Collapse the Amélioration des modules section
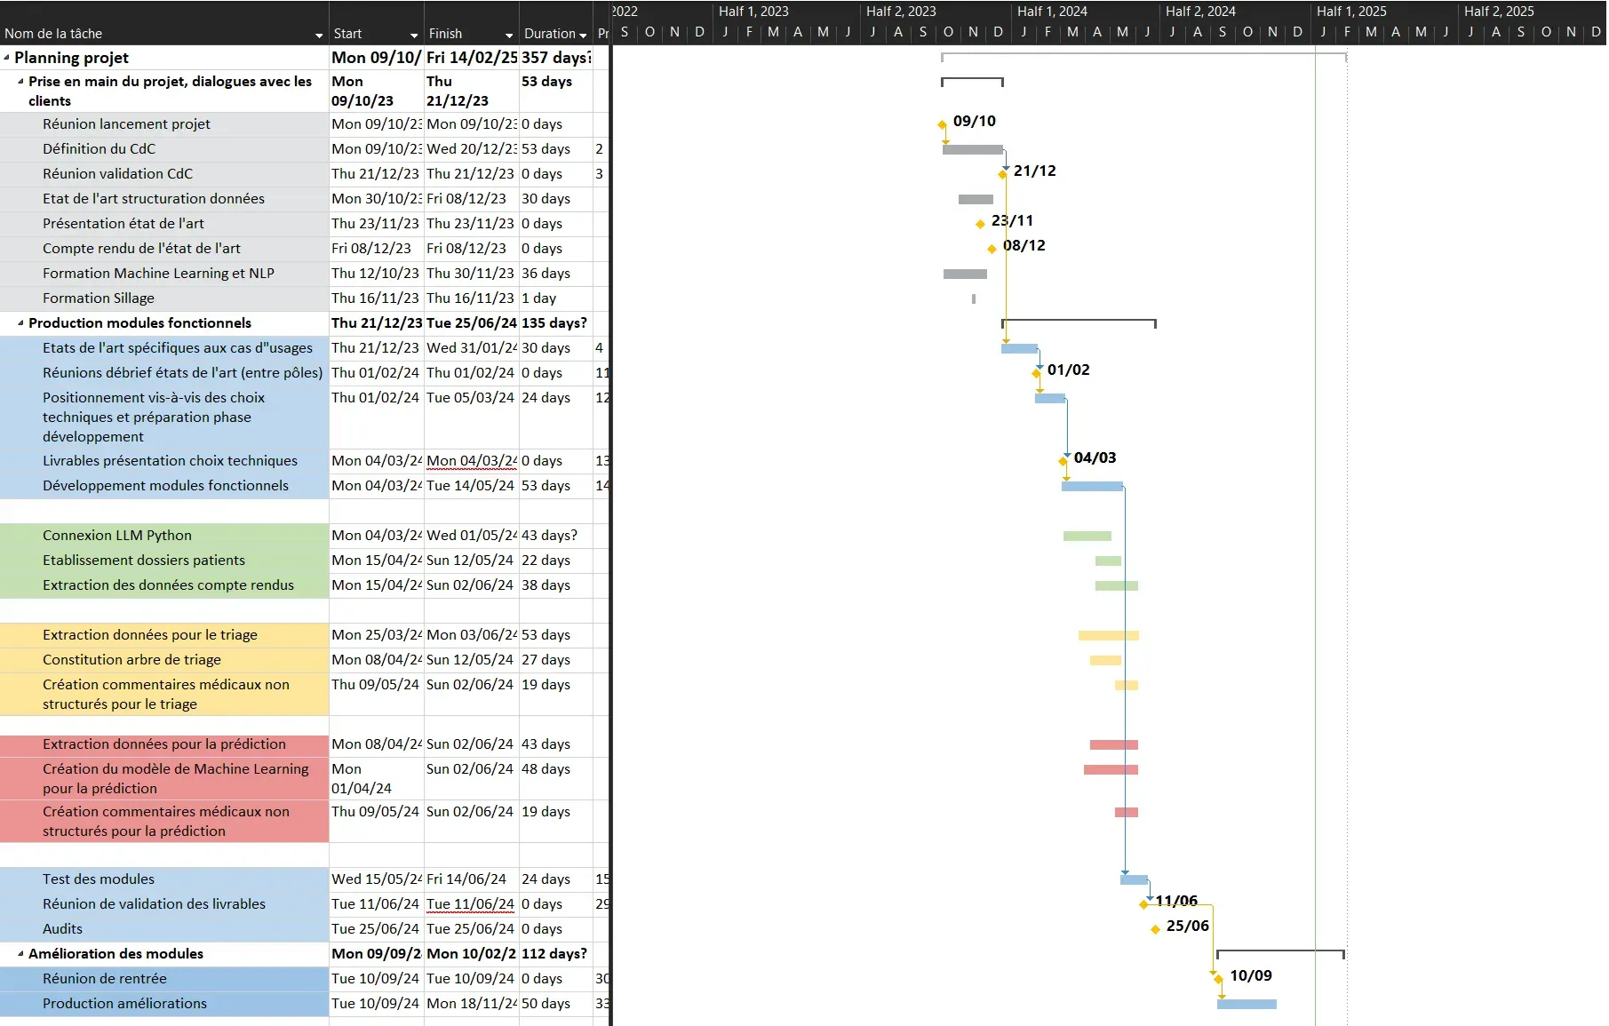The image size is (1609, 1026). [x=20, y=954]
